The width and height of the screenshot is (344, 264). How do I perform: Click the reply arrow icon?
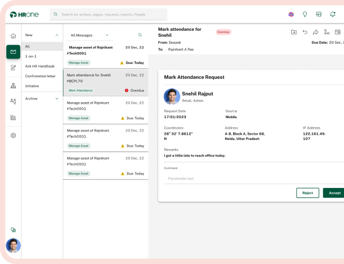click(x=305, y=32)
